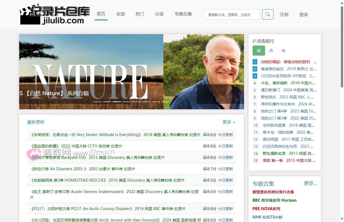
Task: Open the BBC 地平线系列 Horizon collection
Action: pos(274,200)
